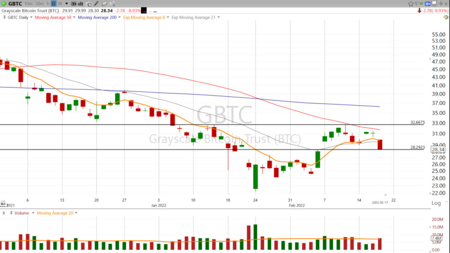Select the Daily (D) timeframe button

[x=53, y=3]
